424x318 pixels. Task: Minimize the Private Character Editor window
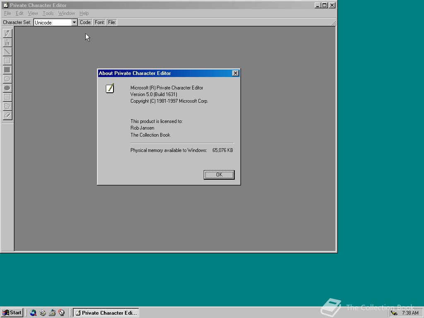click(x=318, y=5)
